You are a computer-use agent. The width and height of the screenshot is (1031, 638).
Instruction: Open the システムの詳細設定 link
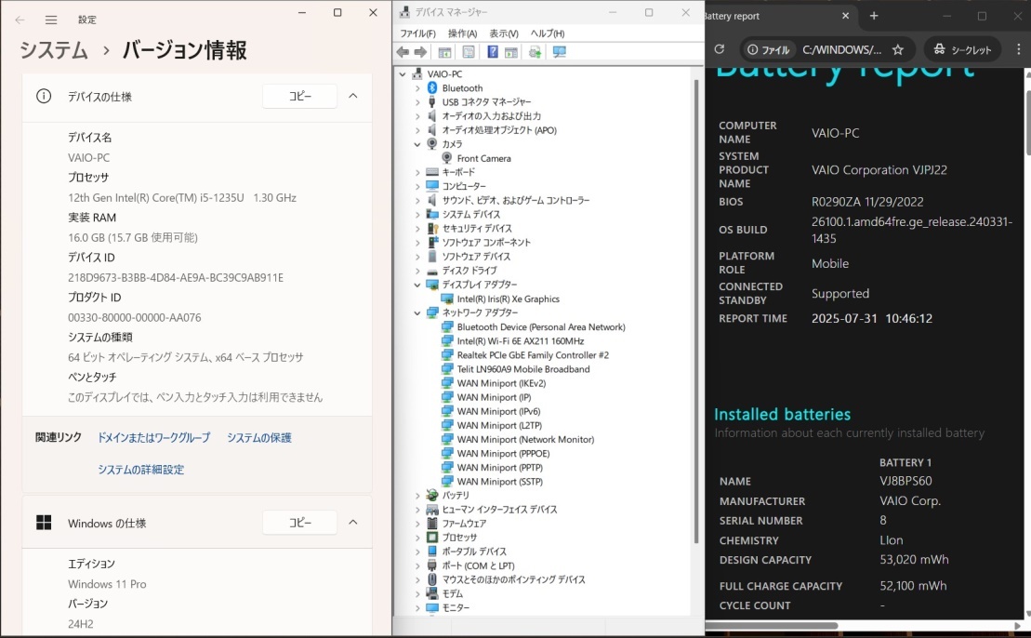tap(140, 470)
